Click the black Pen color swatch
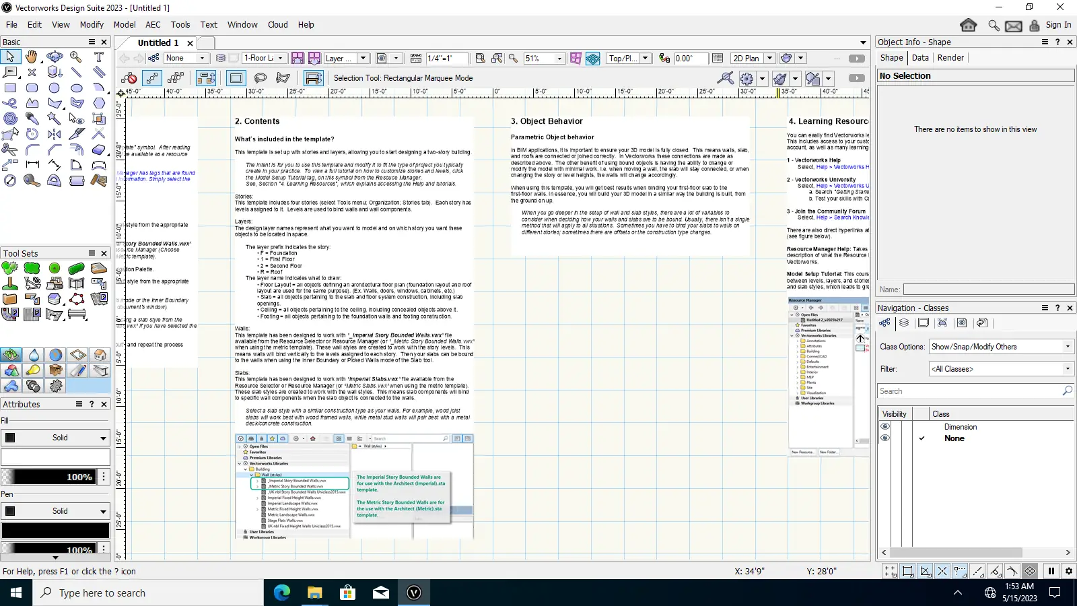 click(55, 531)
